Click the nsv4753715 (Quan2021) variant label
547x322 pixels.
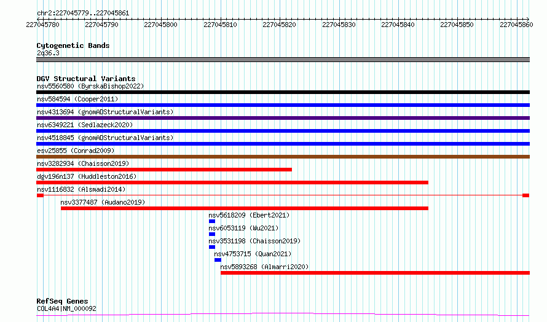pyautogui.click(x=253, y=254)
